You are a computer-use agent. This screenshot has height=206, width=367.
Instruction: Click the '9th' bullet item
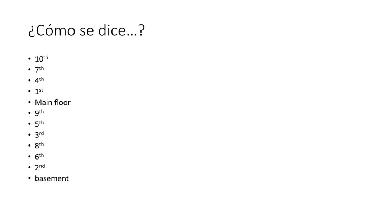tap(39, 113)
